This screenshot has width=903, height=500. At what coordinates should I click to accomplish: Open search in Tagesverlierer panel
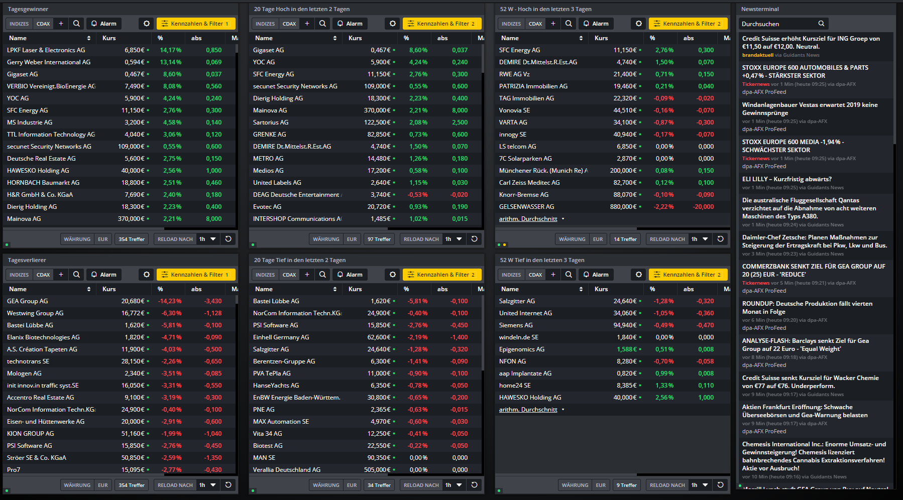[x=76, y=275]
